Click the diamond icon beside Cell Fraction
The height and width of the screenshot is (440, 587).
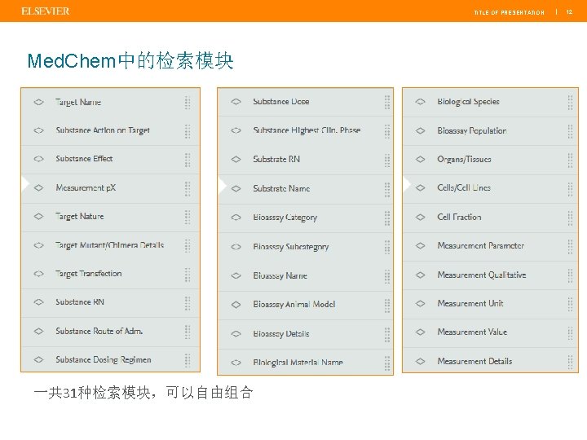421,217
